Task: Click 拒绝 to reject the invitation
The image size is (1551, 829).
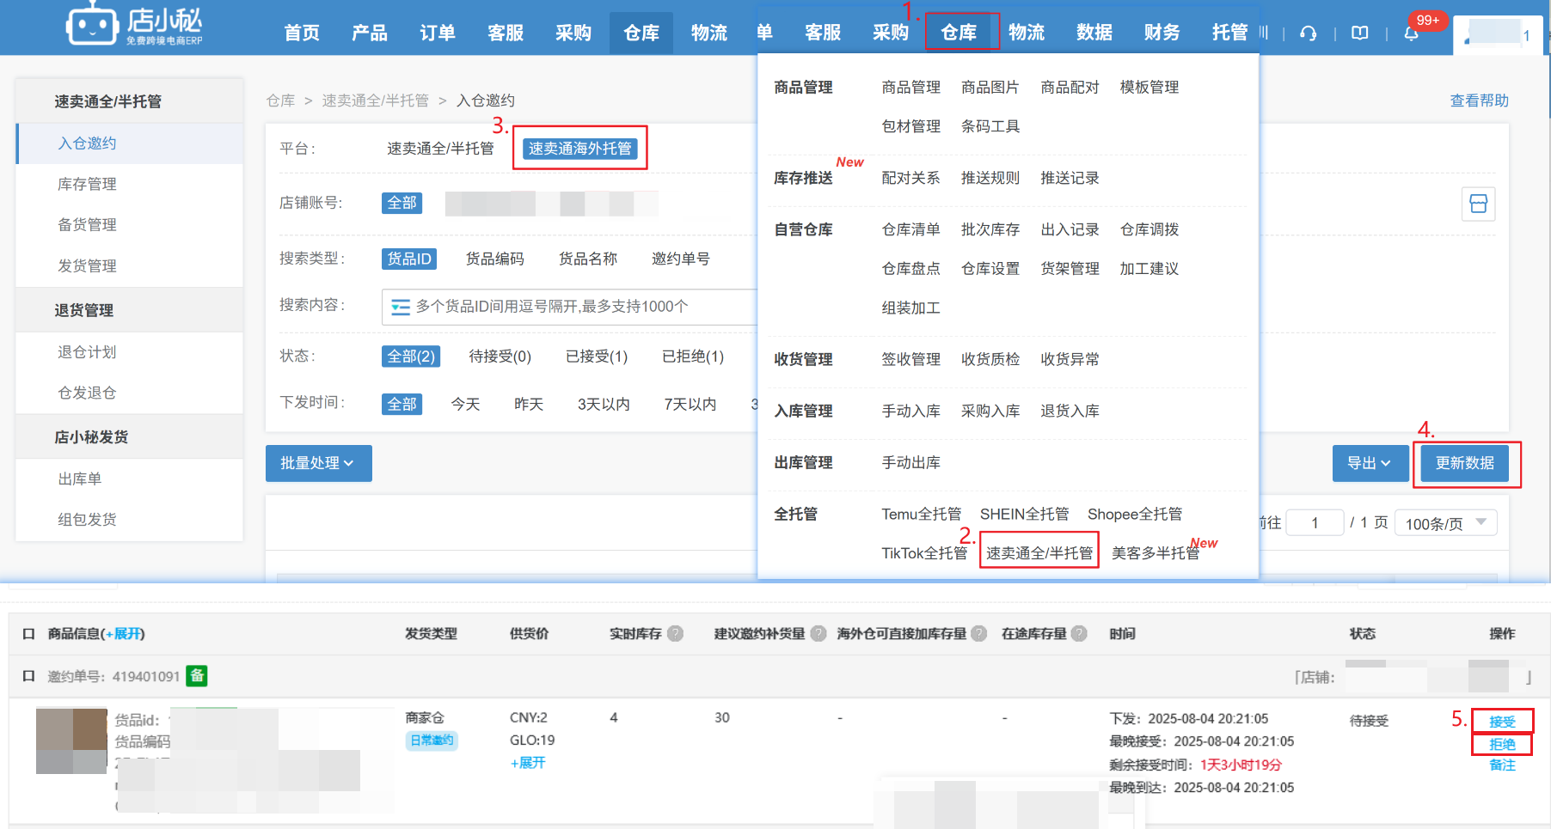Action: (1502, 744)
